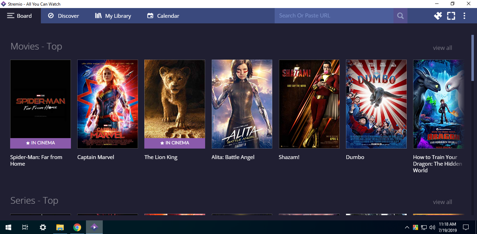Launch Google Chrome from taskbar
The image size is (477, 234).
(x=77, y=227)
